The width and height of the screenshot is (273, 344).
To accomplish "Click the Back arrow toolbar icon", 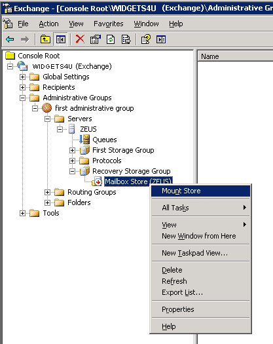I will (x=10, y=39).
